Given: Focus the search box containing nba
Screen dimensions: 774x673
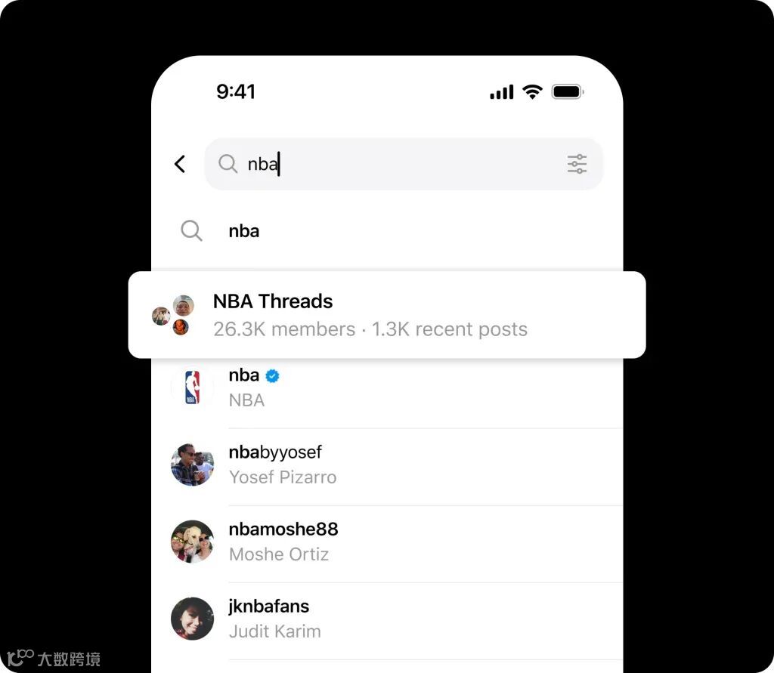Looking at the screenshot, I should pyautogui.click(x=404, y=165).
